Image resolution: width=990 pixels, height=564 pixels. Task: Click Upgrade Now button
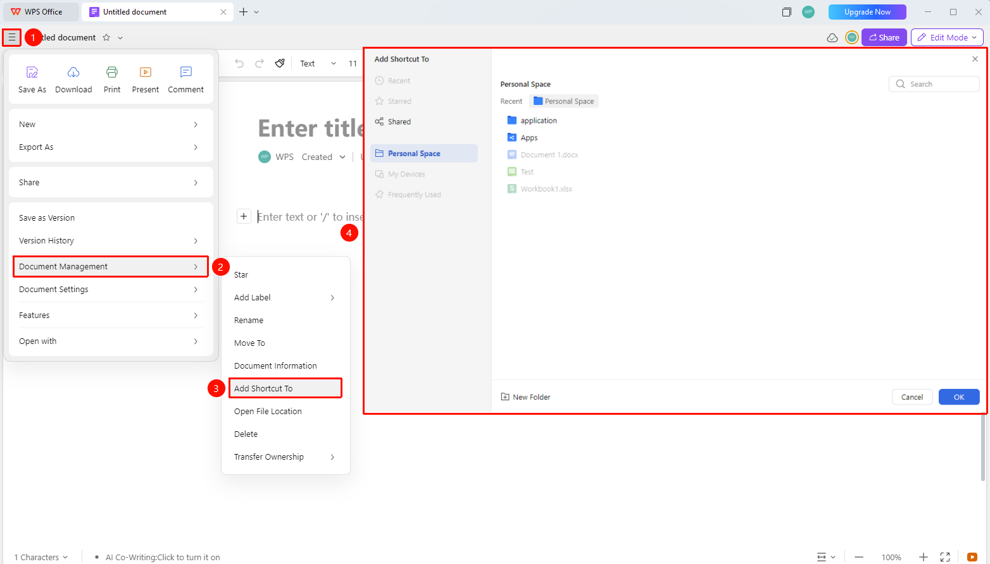click(x=867, y=12)
